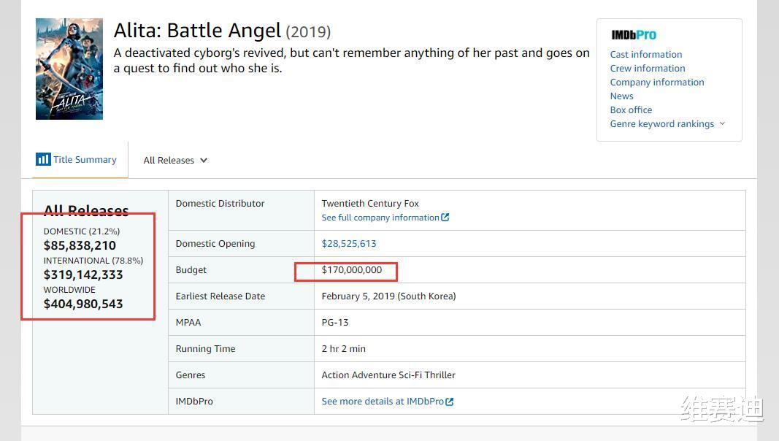
Task: Select the February 5, 2019 release date
Action: (x=388, y=296)
